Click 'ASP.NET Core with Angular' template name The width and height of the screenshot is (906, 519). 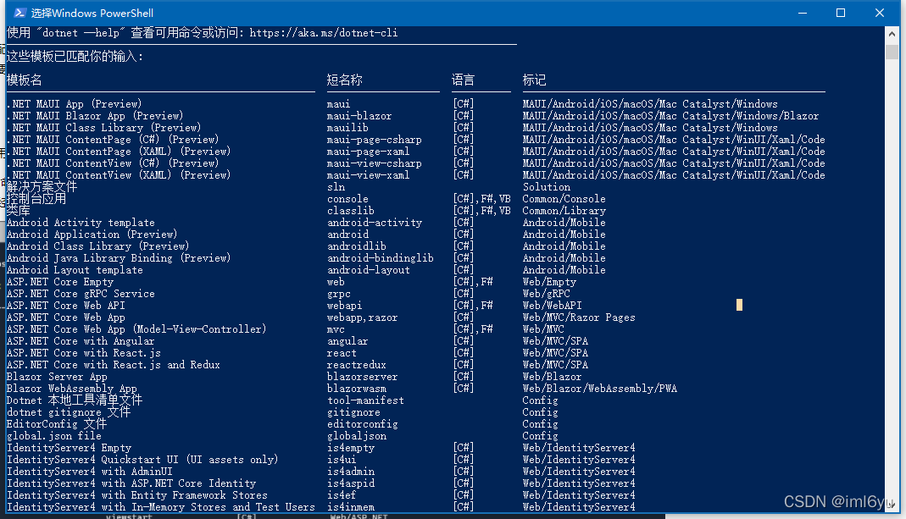(x=81, y=341)
